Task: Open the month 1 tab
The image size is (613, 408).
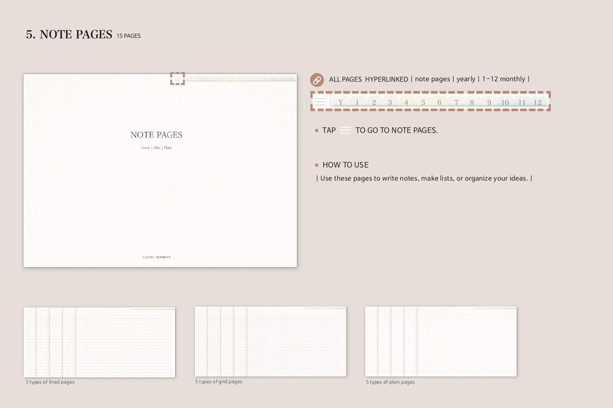Action: (357, 102)
